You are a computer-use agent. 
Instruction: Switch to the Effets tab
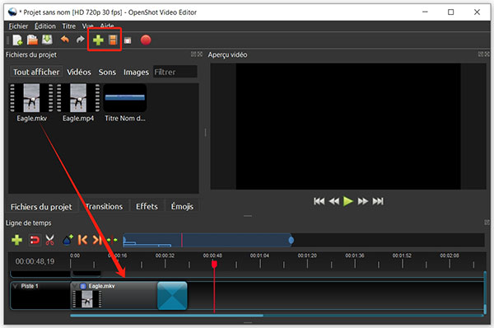click(147, 207)
